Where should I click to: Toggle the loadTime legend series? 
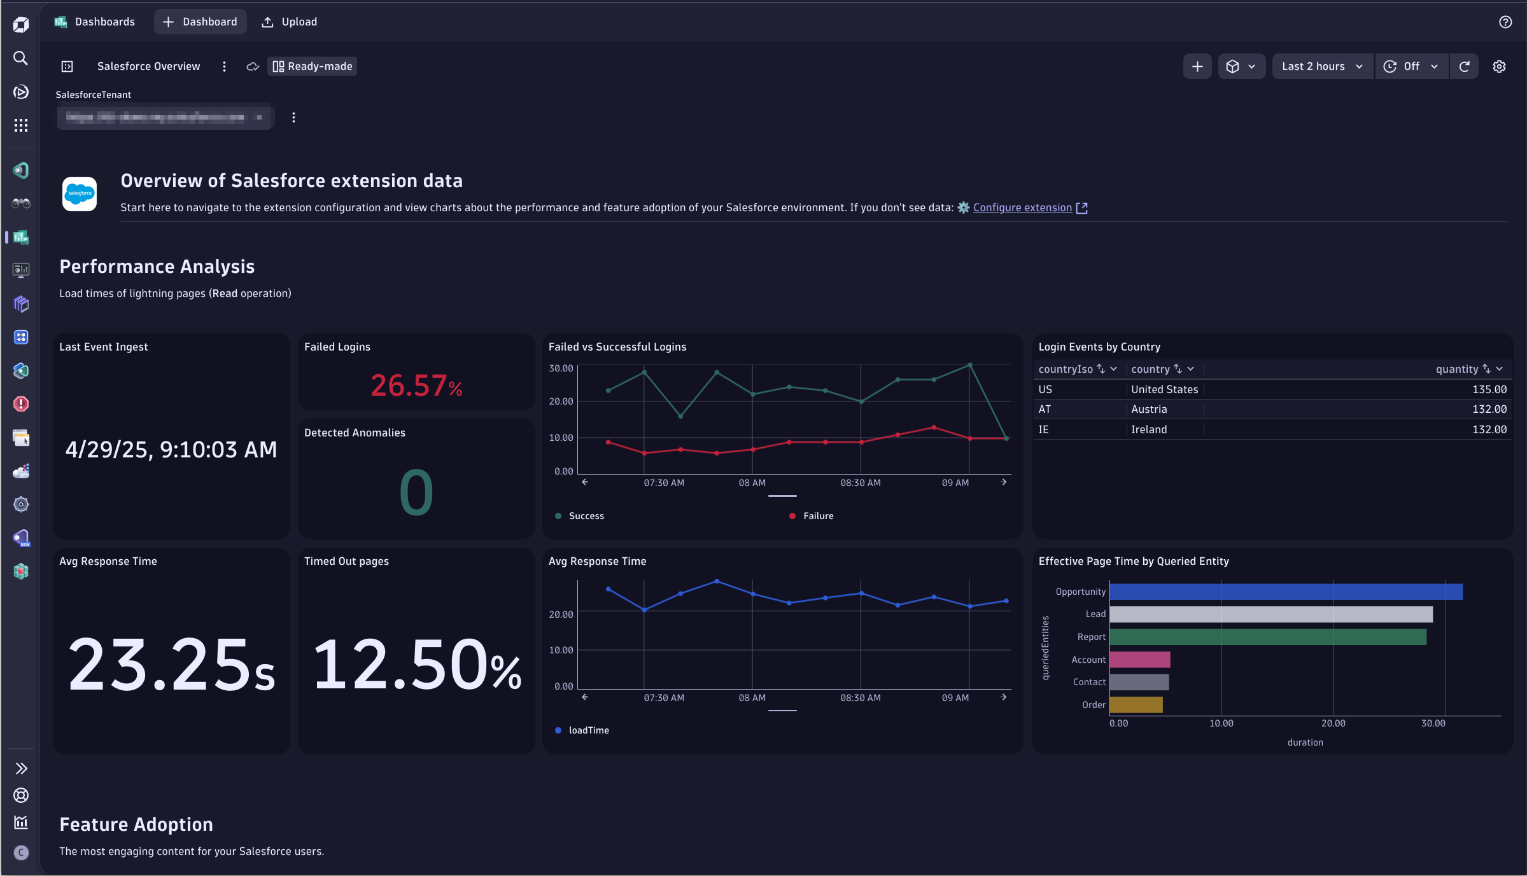coord(582,730)
